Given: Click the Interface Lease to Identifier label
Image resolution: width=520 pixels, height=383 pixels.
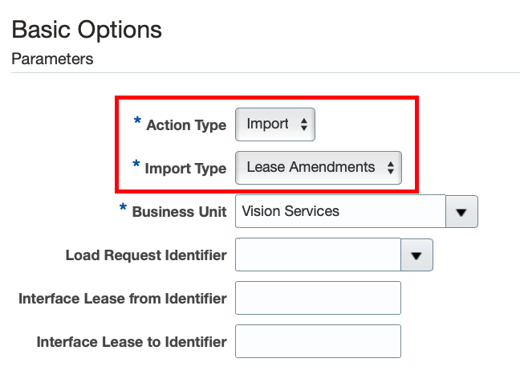Looking at the screenshot, I should (132, 342).
